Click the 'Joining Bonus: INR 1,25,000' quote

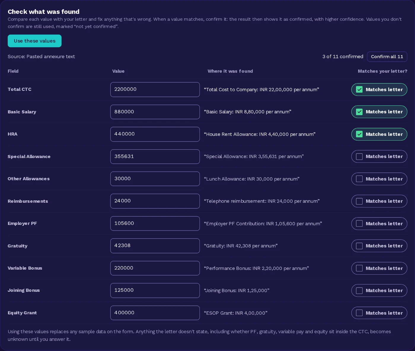pos(237,290)
